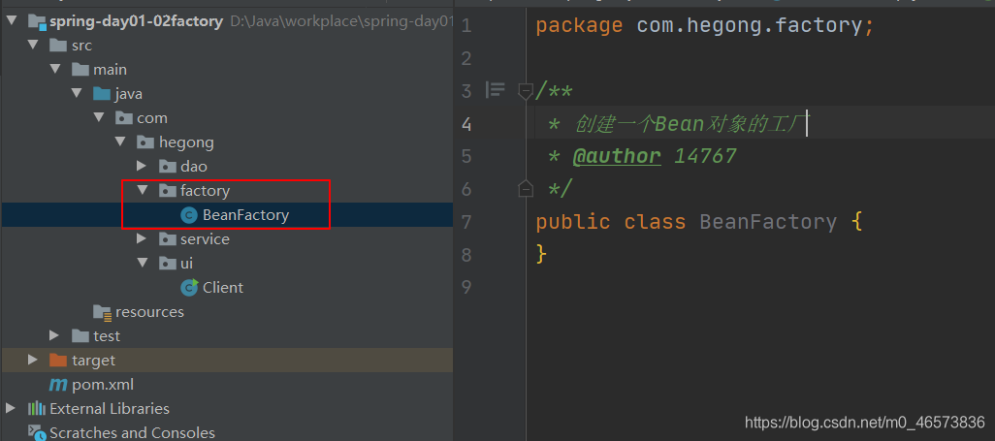This screenshot has height=441, width=995.
Task: Select the service package label
Action: 205,239
